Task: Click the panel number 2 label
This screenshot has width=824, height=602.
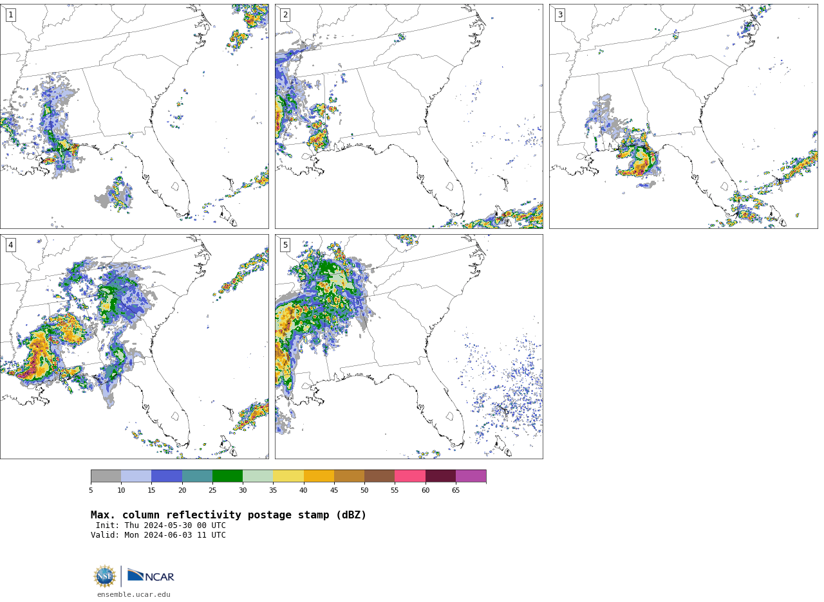Action: [x=285, y=15]
